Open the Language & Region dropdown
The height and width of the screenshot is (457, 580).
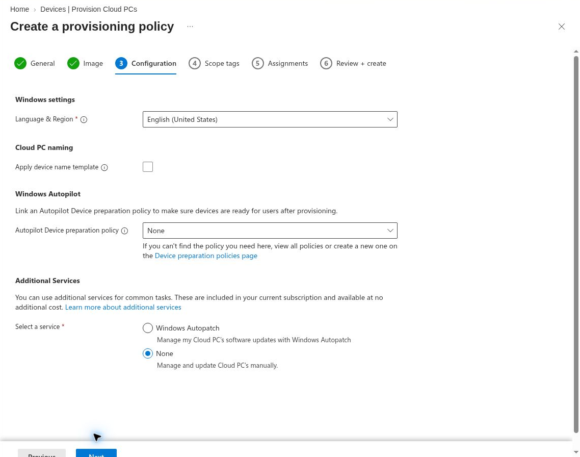pyautogui.click(x=270, y=119)
